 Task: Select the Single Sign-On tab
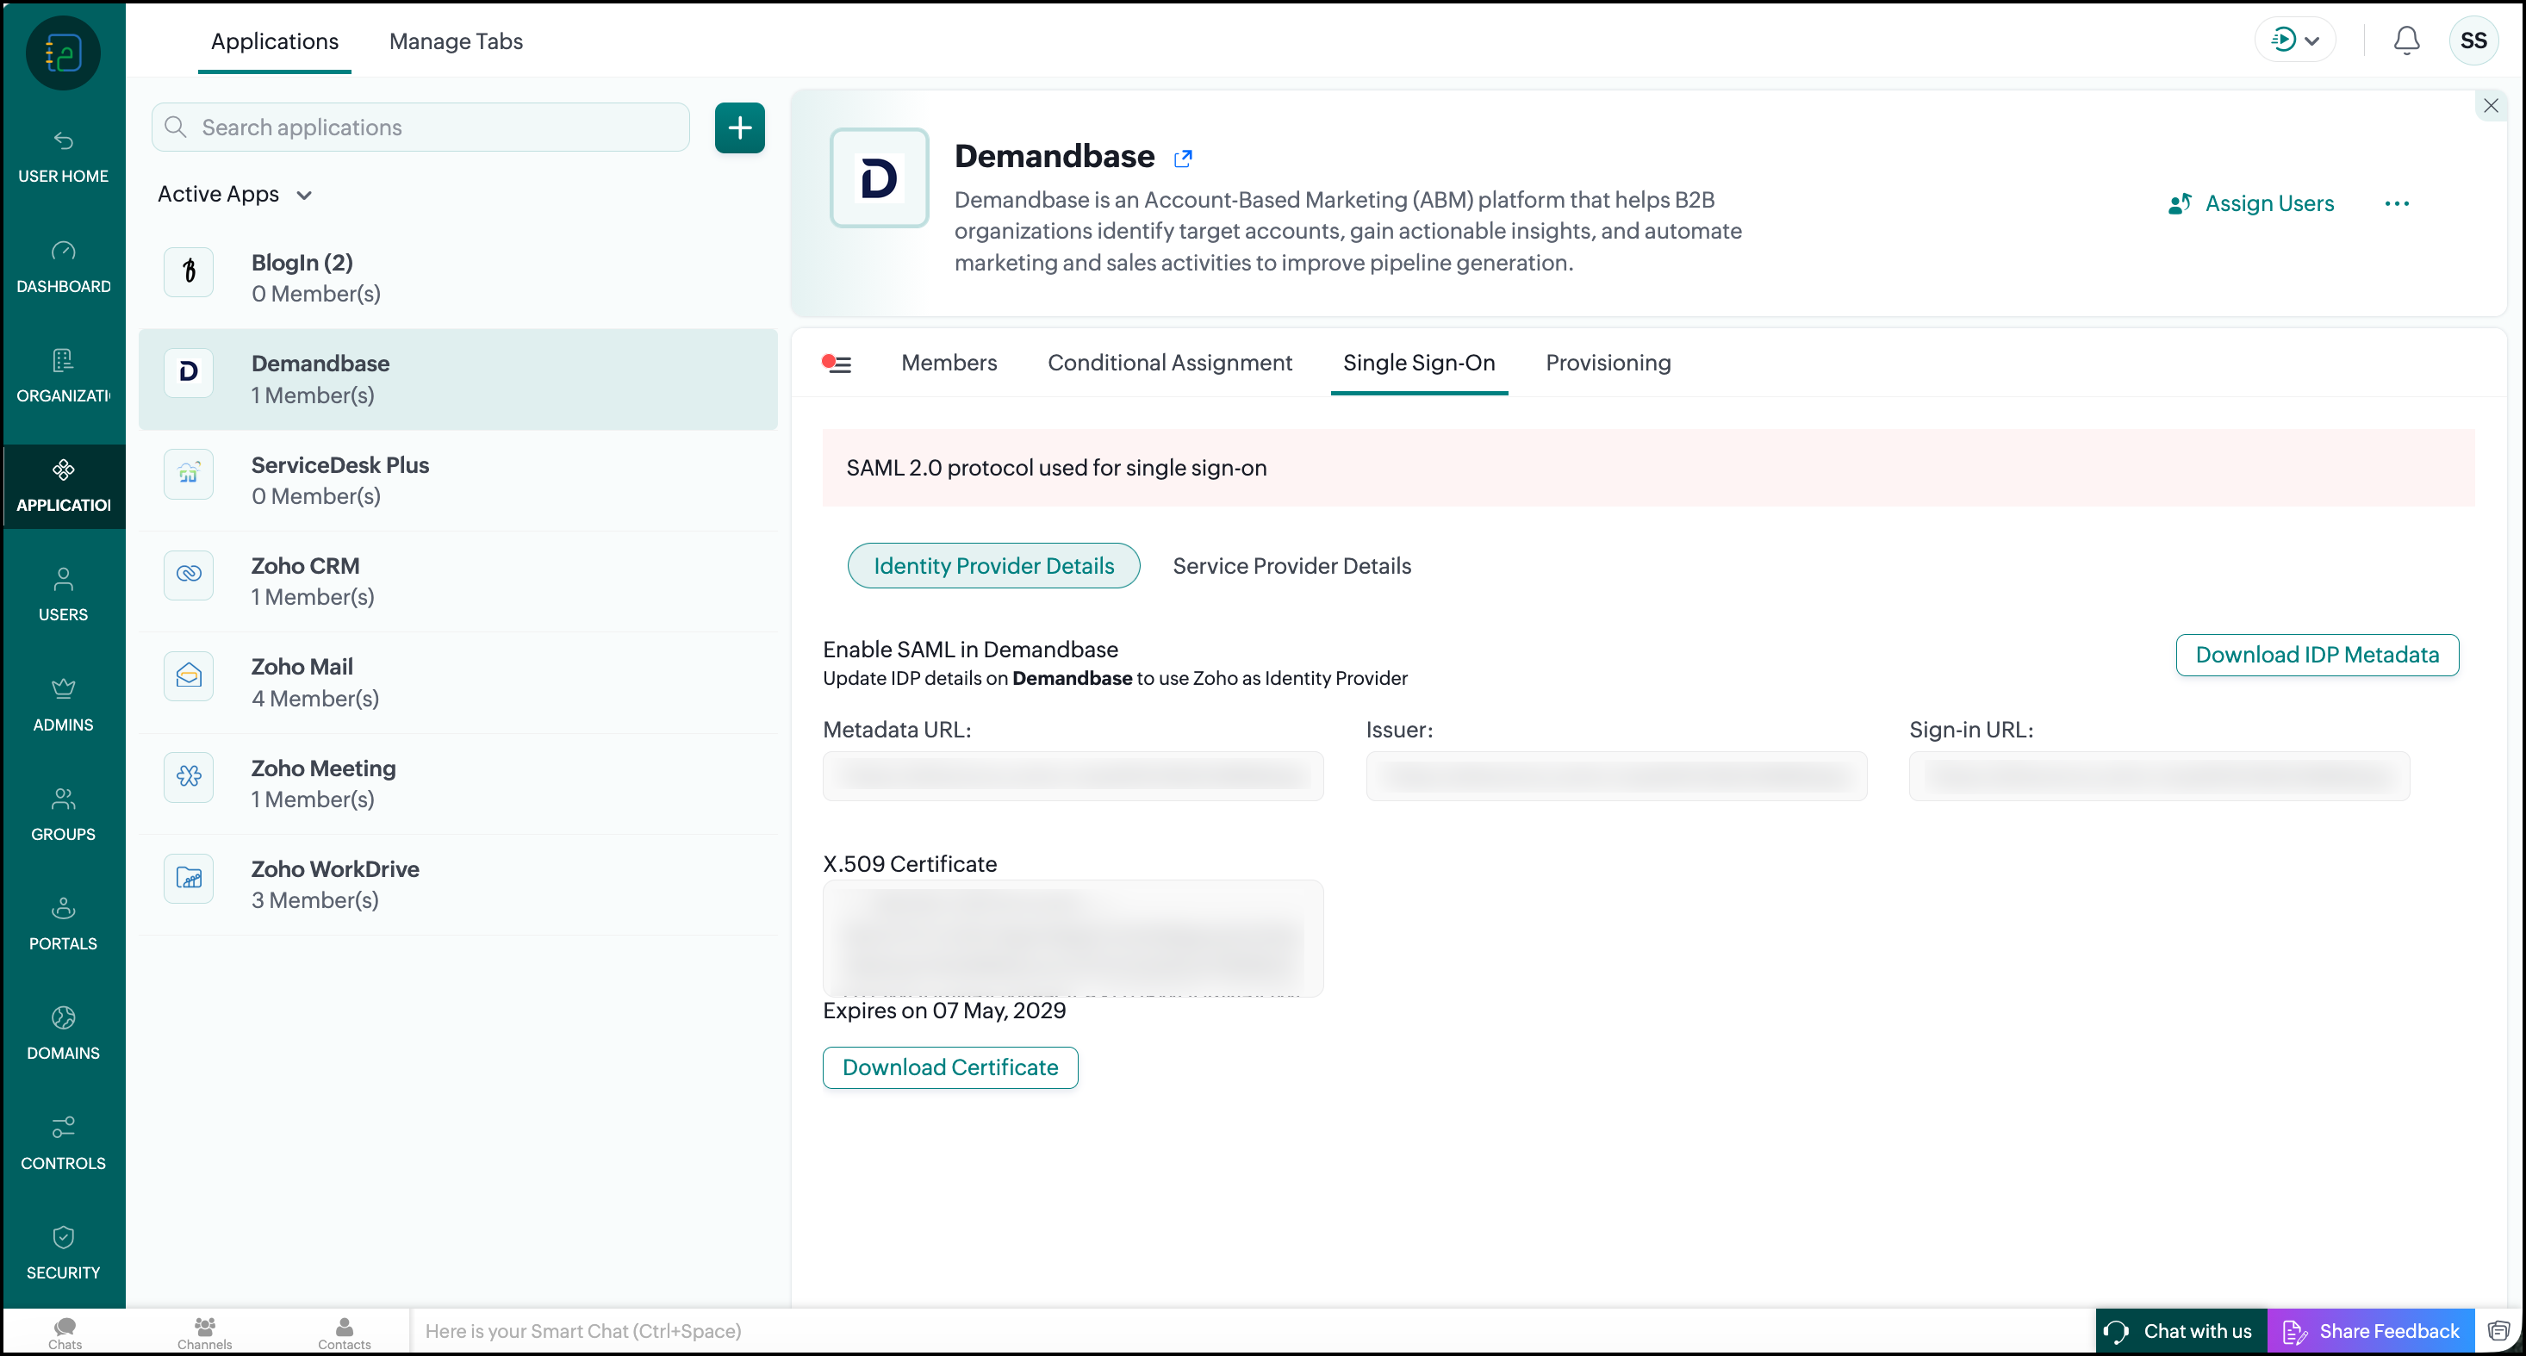pyautogui.click(x=1419, y=363)
